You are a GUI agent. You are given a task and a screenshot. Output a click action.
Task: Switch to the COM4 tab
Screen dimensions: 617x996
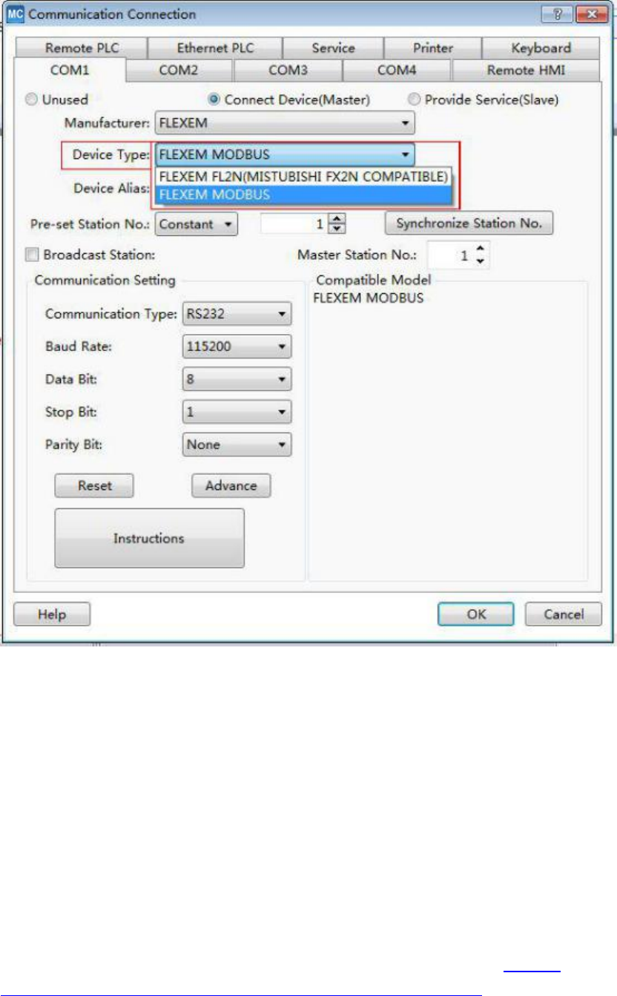(x=397, y=71)
